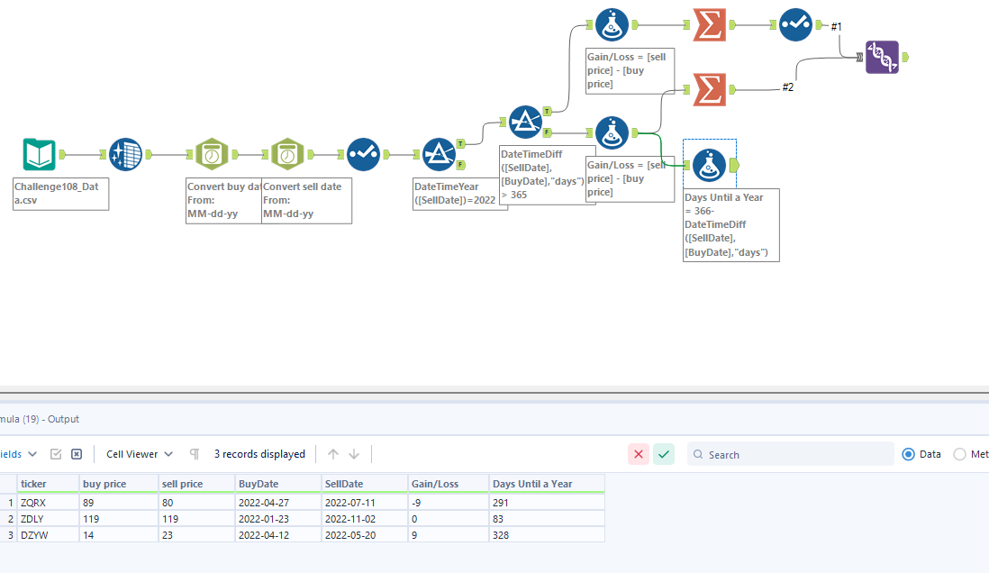Viewport: 989px width, 573px height.
Task: Select the Select tool before the DateTimeYear filter
Action: [x=363, y=154]
